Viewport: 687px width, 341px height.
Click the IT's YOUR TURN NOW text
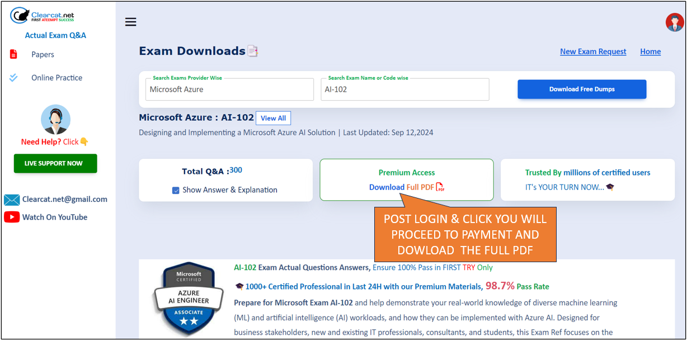564,187
